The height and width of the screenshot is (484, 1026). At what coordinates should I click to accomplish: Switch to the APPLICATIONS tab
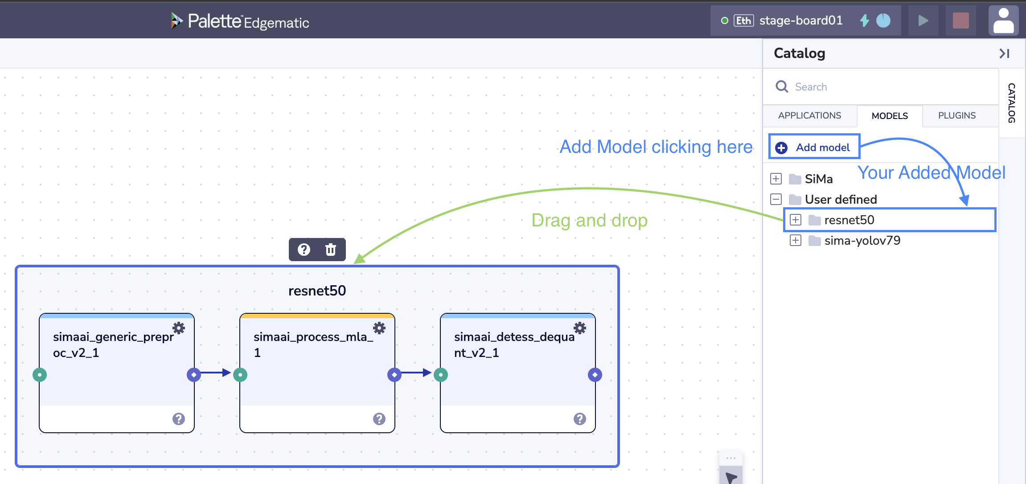click(x=809, y=115)
